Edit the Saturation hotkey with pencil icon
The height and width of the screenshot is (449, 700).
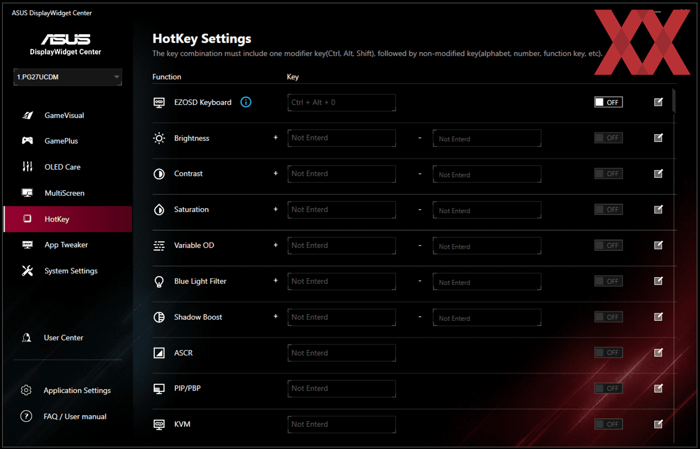pos(658,209)
